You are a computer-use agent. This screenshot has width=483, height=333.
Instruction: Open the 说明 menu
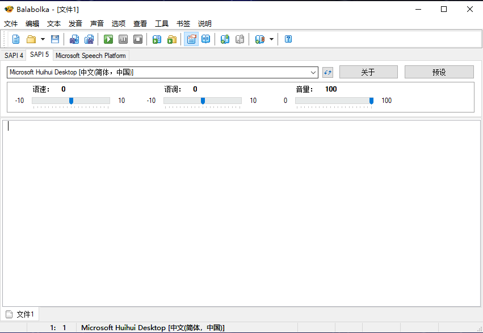point(205,24)
